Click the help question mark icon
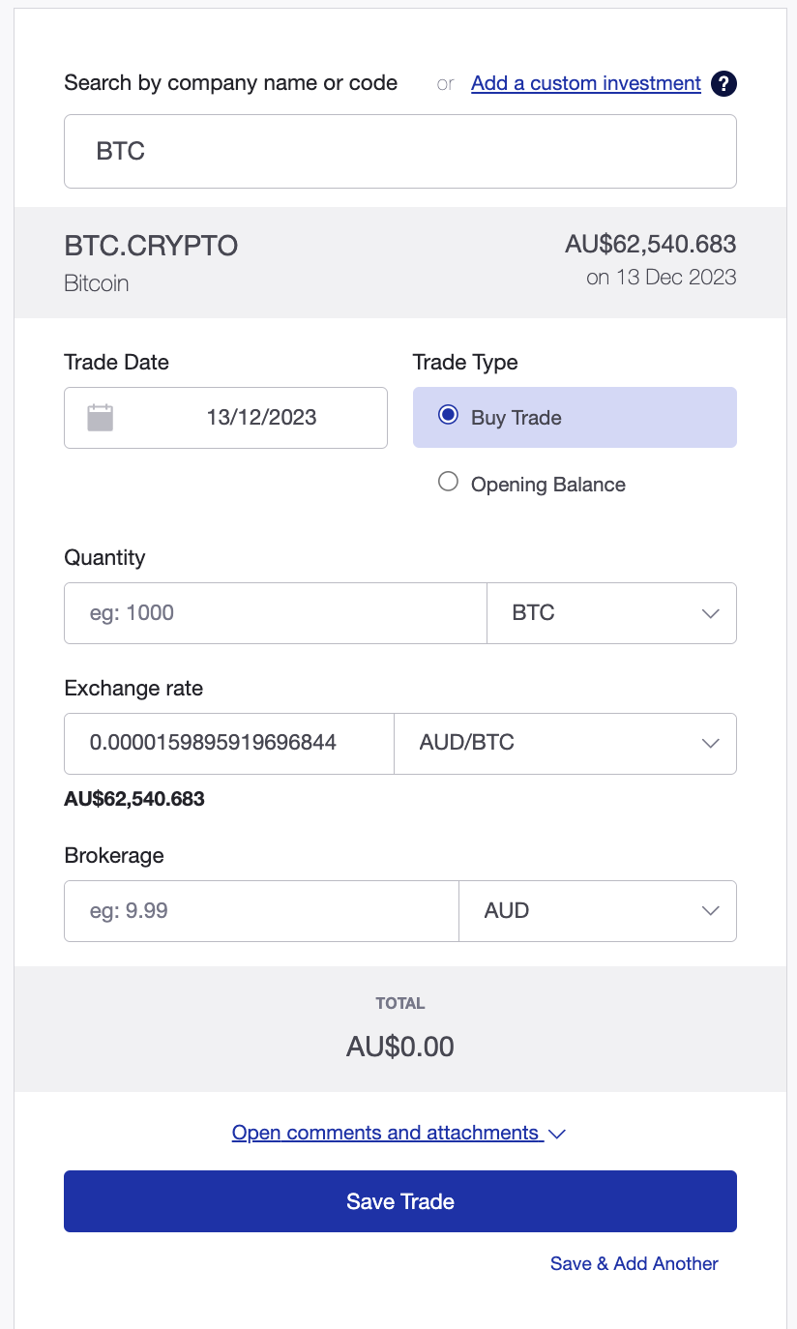This screenshot has width=797, height=1329. tap(723, 84)
